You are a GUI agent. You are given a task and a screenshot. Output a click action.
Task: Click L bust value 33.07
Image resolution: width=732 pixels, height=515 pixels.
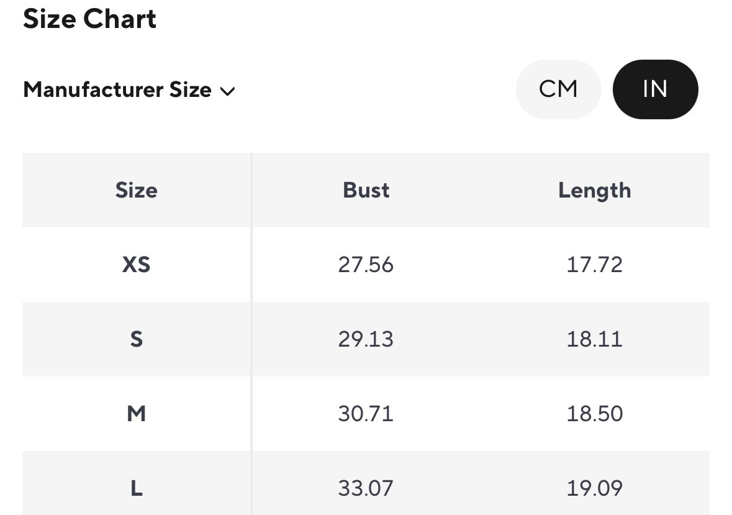[366, 488]
